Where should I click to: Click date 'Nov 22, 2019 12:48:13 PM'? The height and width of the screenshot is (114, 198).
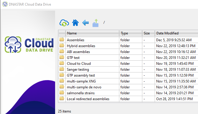pos(176,46)
